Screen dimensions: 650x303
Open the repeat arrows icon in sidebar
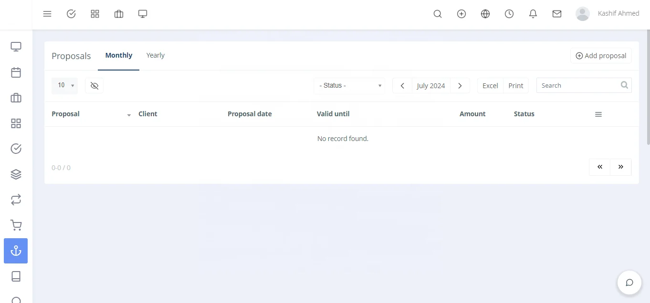[x=16, y=200]
